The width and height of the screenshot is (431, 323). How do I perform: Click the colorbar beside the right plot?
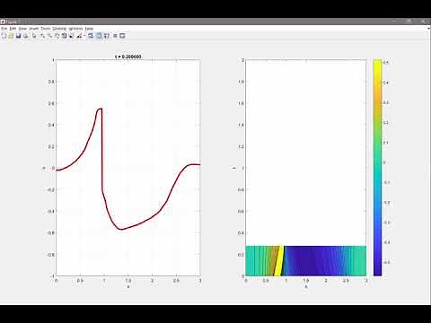(x=378, y=168)
